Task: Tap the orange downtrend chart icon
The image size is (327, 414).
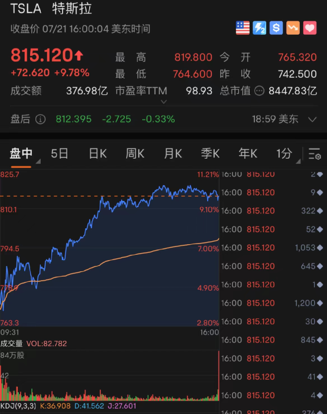Action: 293,28
